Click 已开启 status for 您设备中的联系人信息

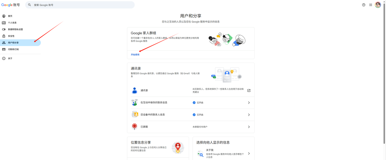coord(198,115)
